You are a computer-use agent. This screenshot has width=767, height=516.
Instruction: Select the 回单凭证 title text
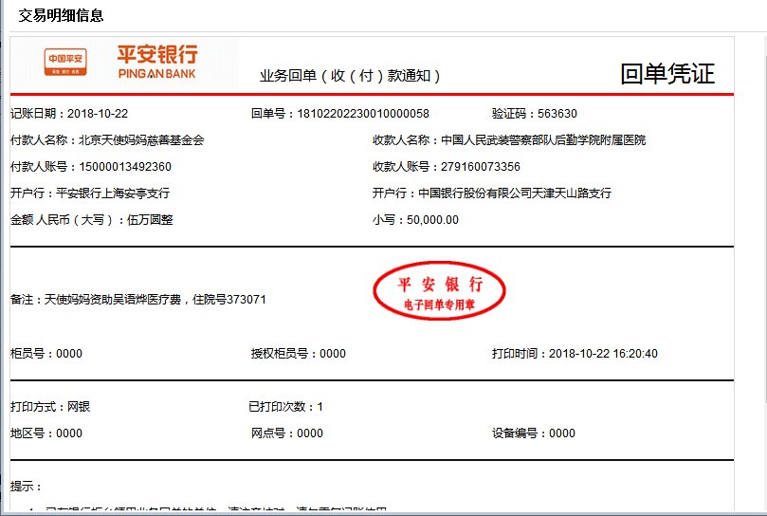click(667, 74)
